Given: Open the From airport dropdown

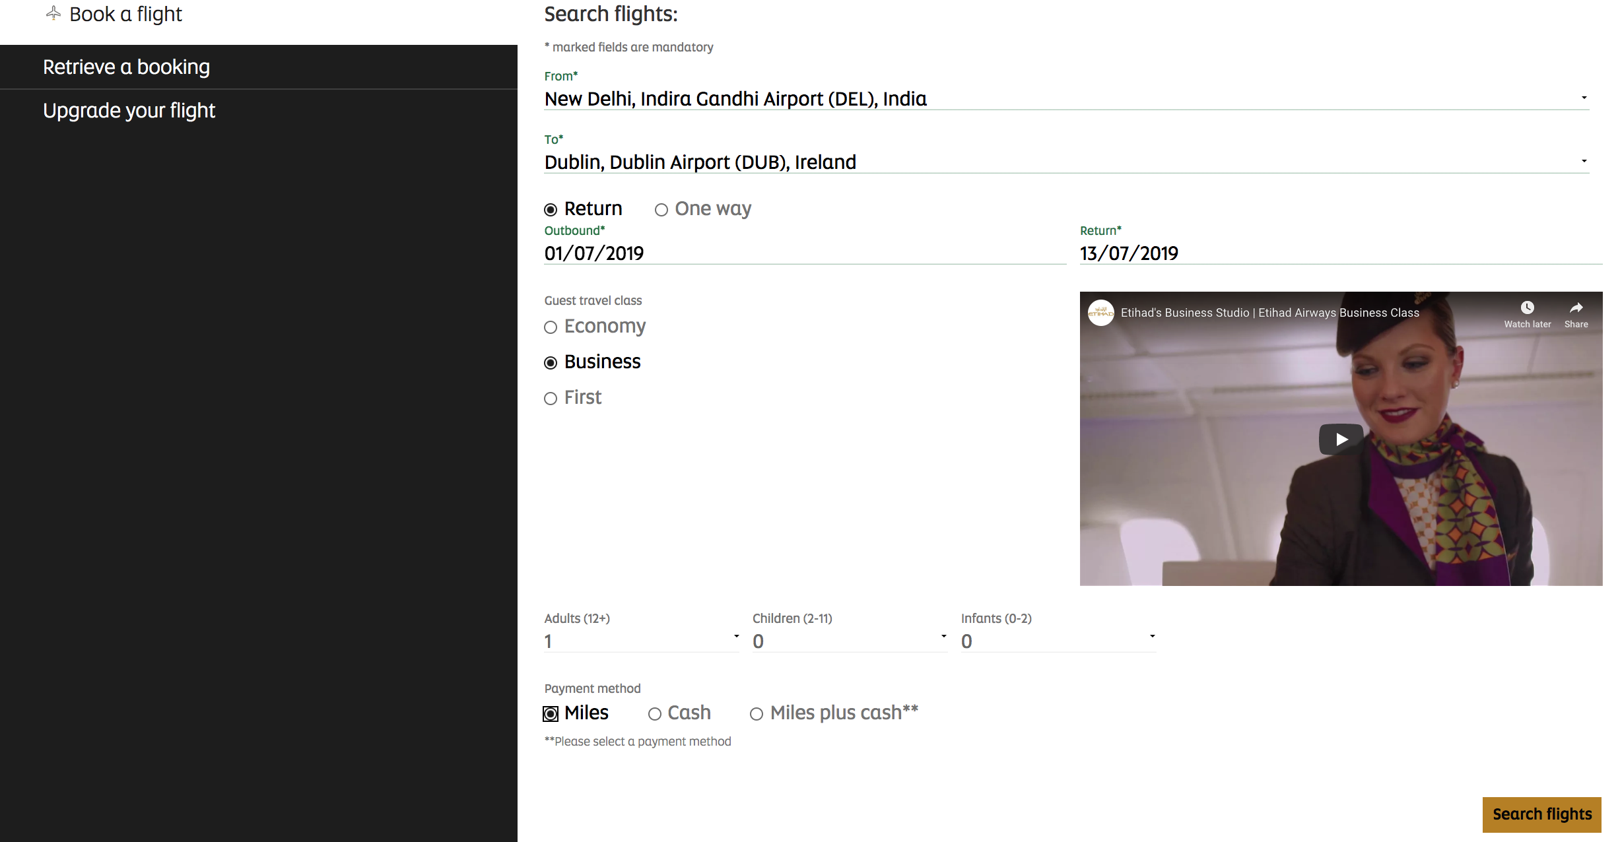Looking at the screenshot, I should (x=1583, y=99).
